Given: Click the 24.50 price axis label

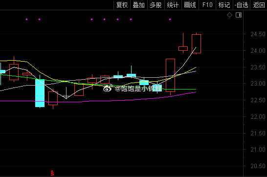Looking at the screenshot, I should coord(258,34).
